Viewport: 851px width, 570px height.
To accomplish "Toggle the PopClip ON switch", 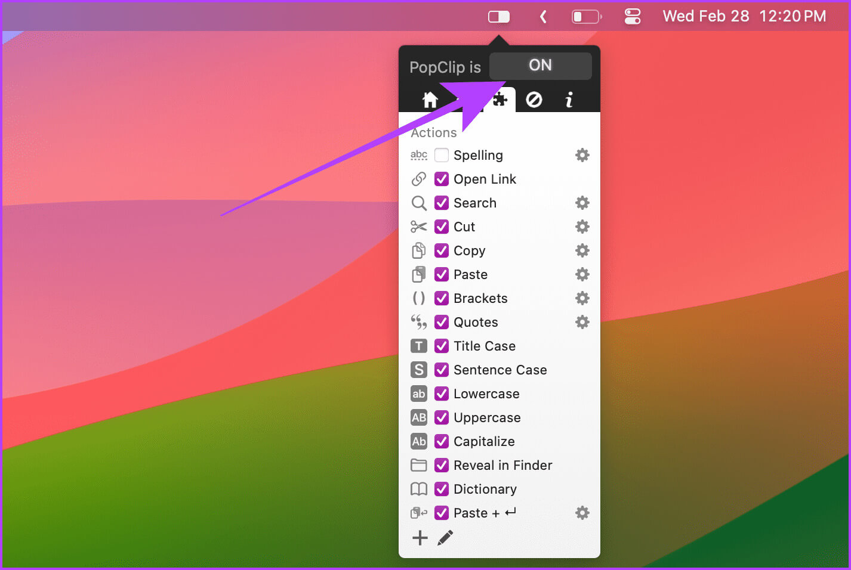I will 541,66.
